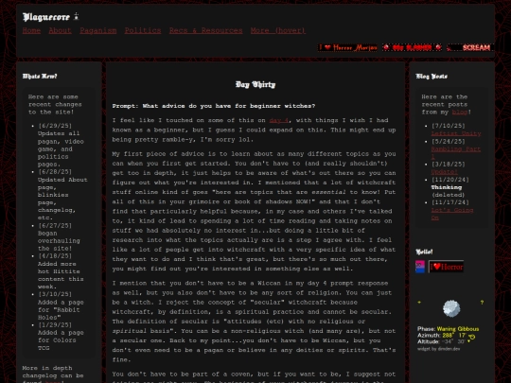Click the [4/18/25] Hittite content entry

61,271
